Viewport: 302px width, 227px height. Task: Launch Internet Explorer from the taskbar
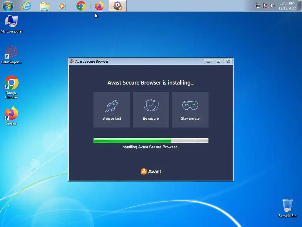pyautogui.click(x=26, y=6)
